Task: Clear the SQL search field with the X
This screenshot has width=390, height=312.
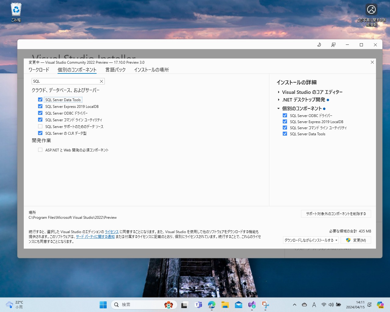Action: pos(101,81)
